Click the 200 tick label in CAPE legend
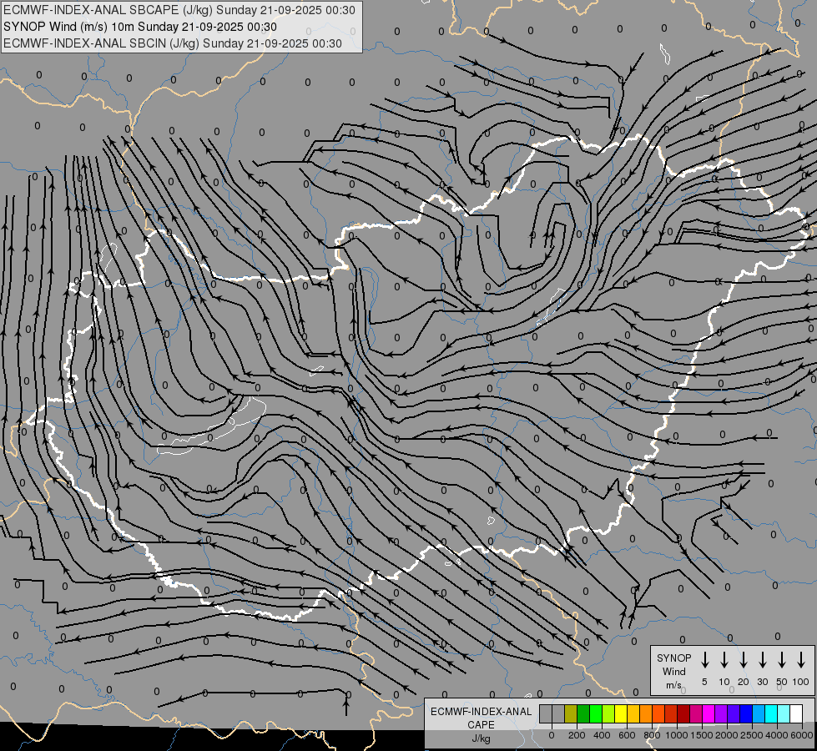817x751 pixels. click(577, 735)
